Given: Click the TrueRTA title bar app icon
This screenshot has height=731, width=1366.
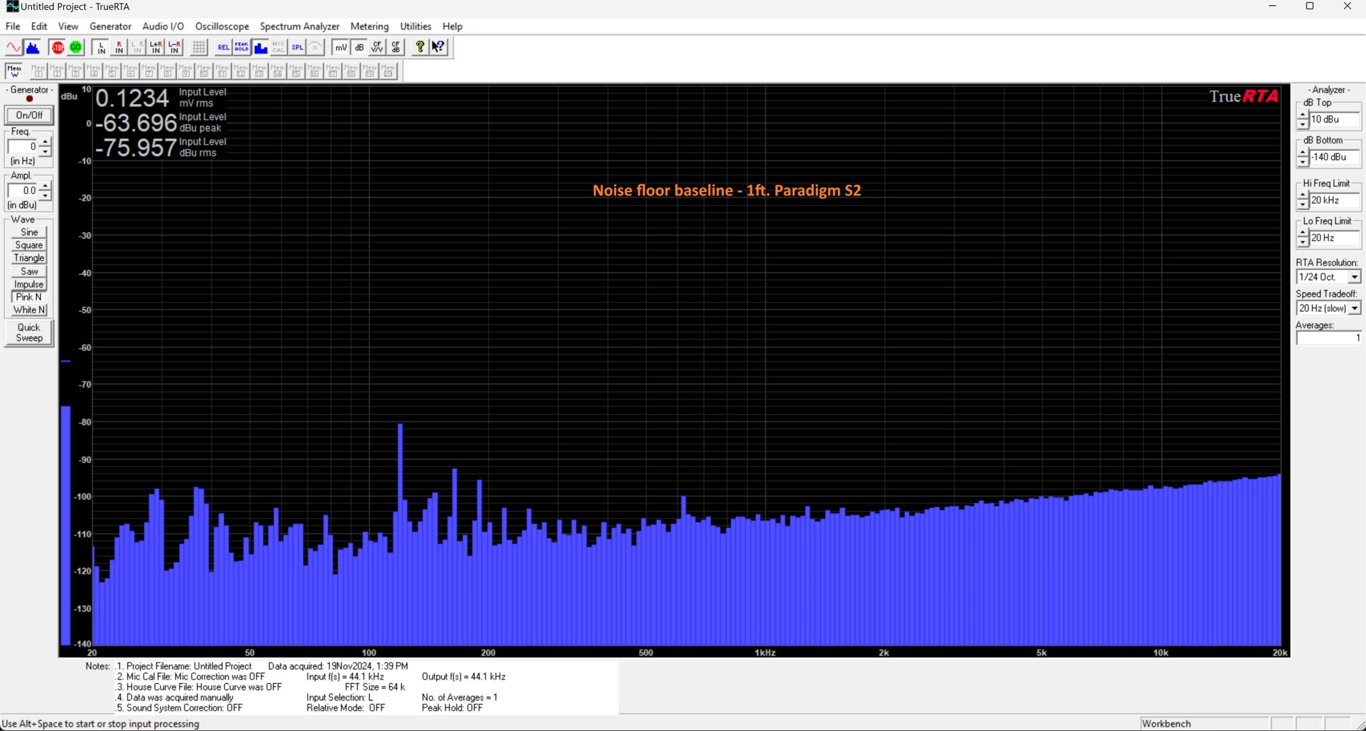Looking at the screenshot, I should (x=12, y=7).
